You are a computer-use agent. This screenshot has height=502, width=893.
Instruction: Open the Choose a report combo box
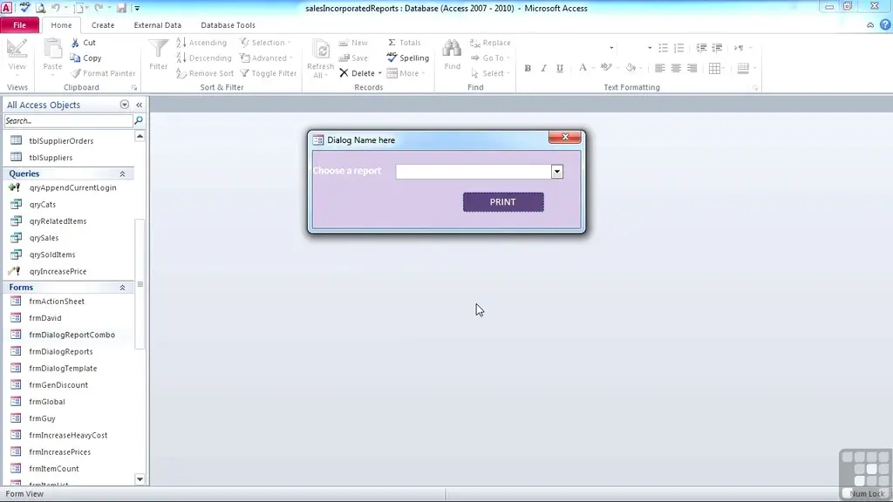[x=557, y=172]
